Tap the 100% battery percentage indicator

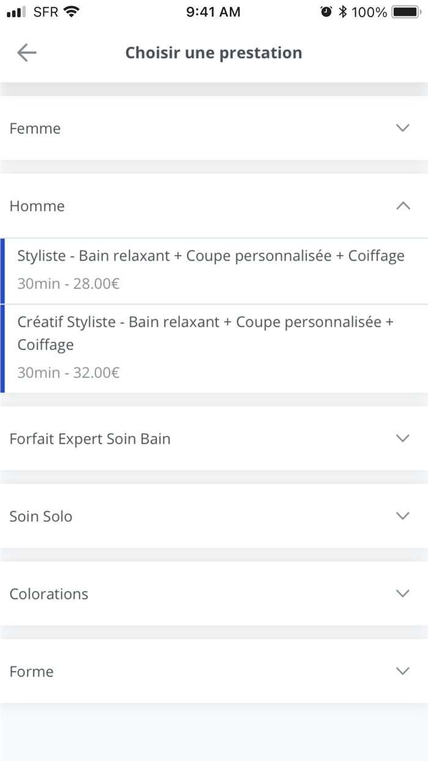pos(369,11)
